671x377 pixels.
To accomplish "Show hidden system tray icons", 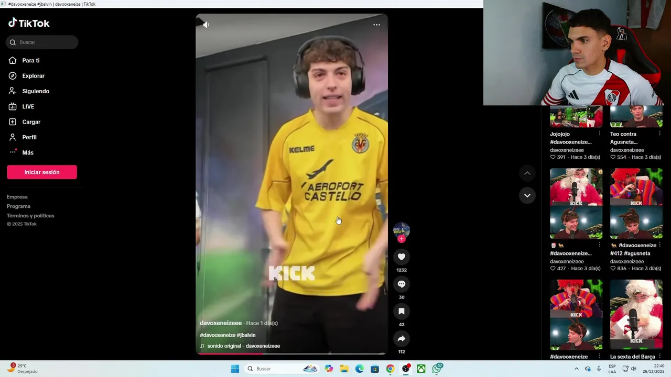I will click(x=577, y=369).
